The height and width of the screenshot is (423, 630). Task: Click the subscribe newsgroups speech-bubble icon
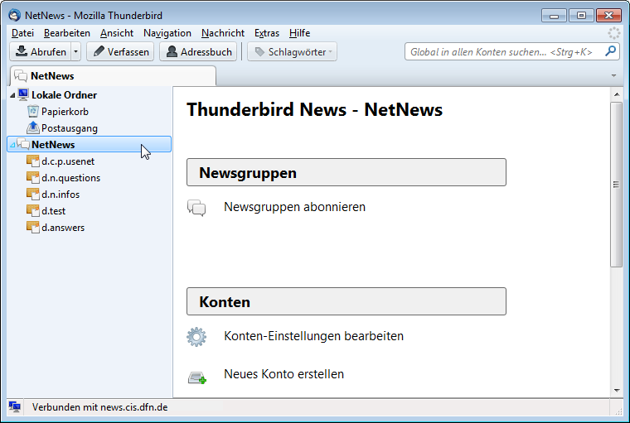click(x=196, y=208)
